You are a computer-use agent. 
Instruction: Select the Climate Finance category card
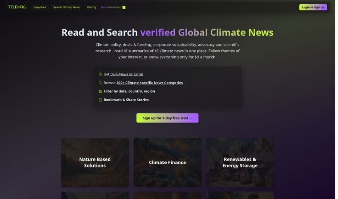pos(167,162)
